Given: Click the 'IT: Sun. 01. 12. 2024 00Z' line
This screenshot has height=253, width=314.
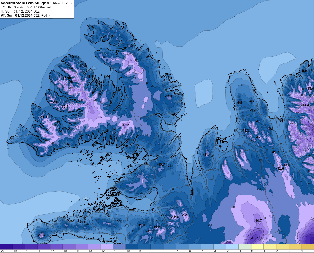Looking at the screenshot, I should tap(20, 11).
